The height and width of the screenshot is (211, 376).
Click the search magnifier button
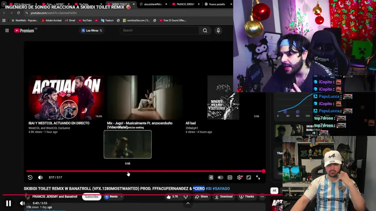(205, 30)
